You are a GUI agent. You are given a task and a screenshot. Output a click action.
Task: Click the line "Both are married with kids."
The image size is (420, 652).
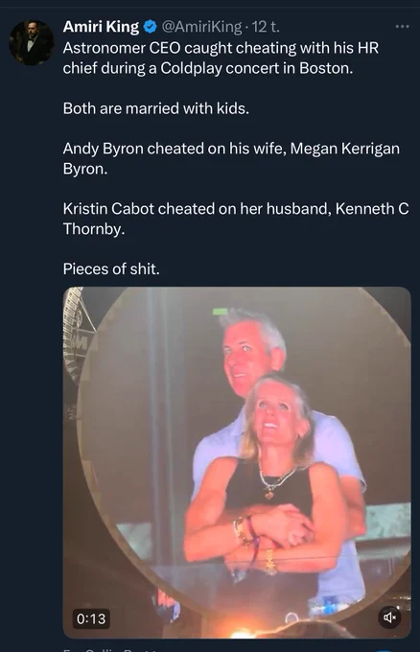point(156,108)
